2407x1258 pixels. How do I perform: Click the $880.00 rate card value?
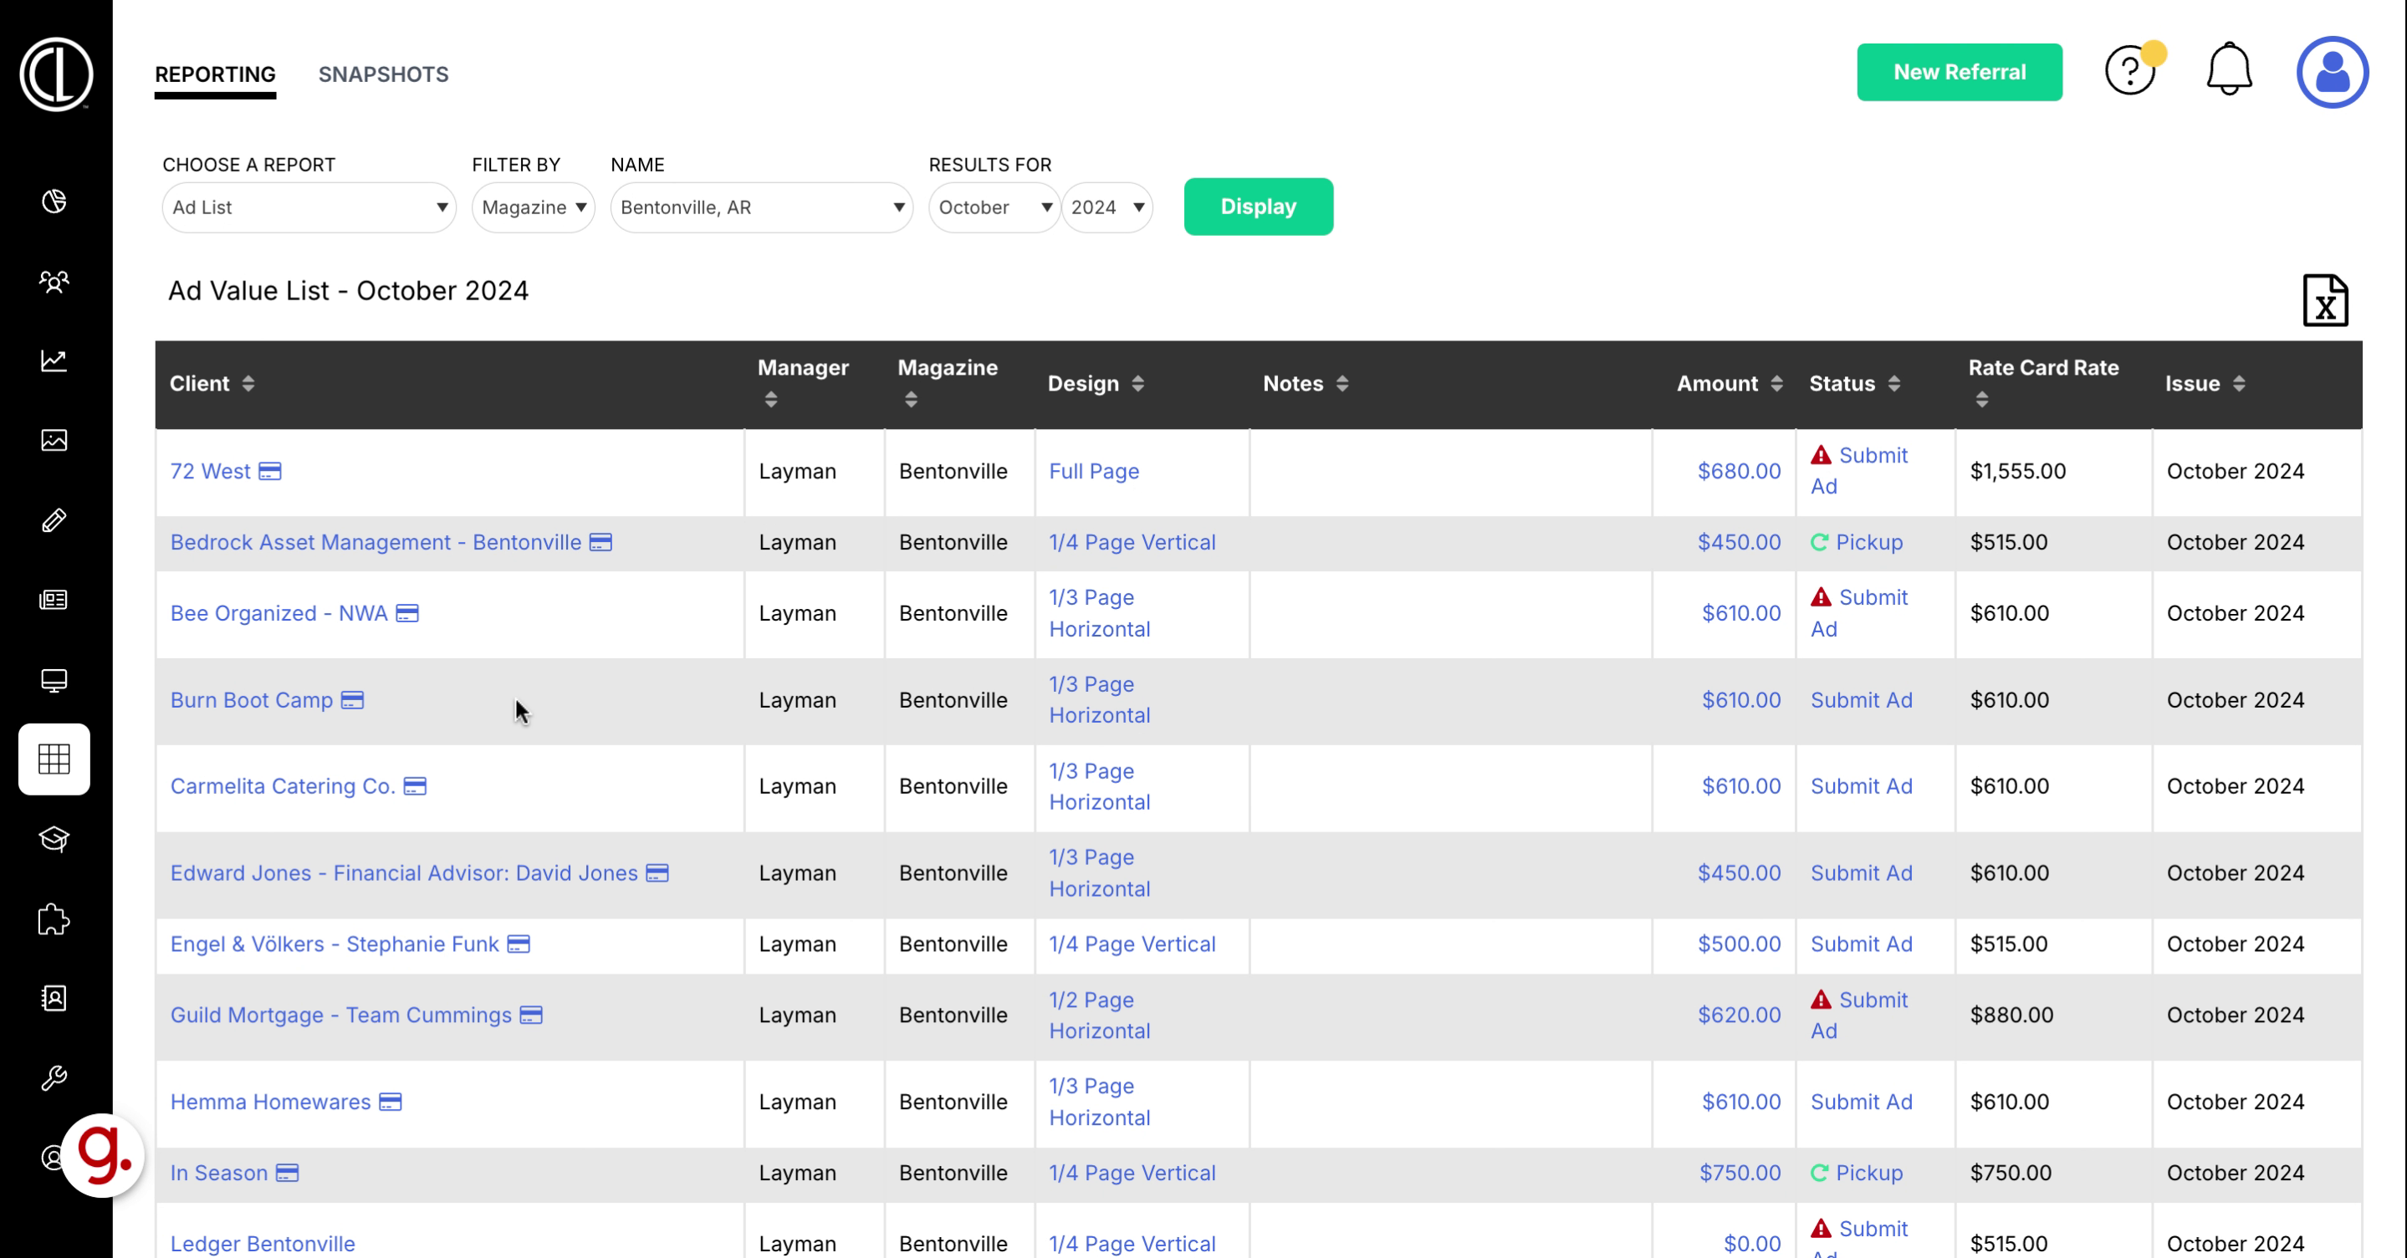(x=2011, y=1015)
